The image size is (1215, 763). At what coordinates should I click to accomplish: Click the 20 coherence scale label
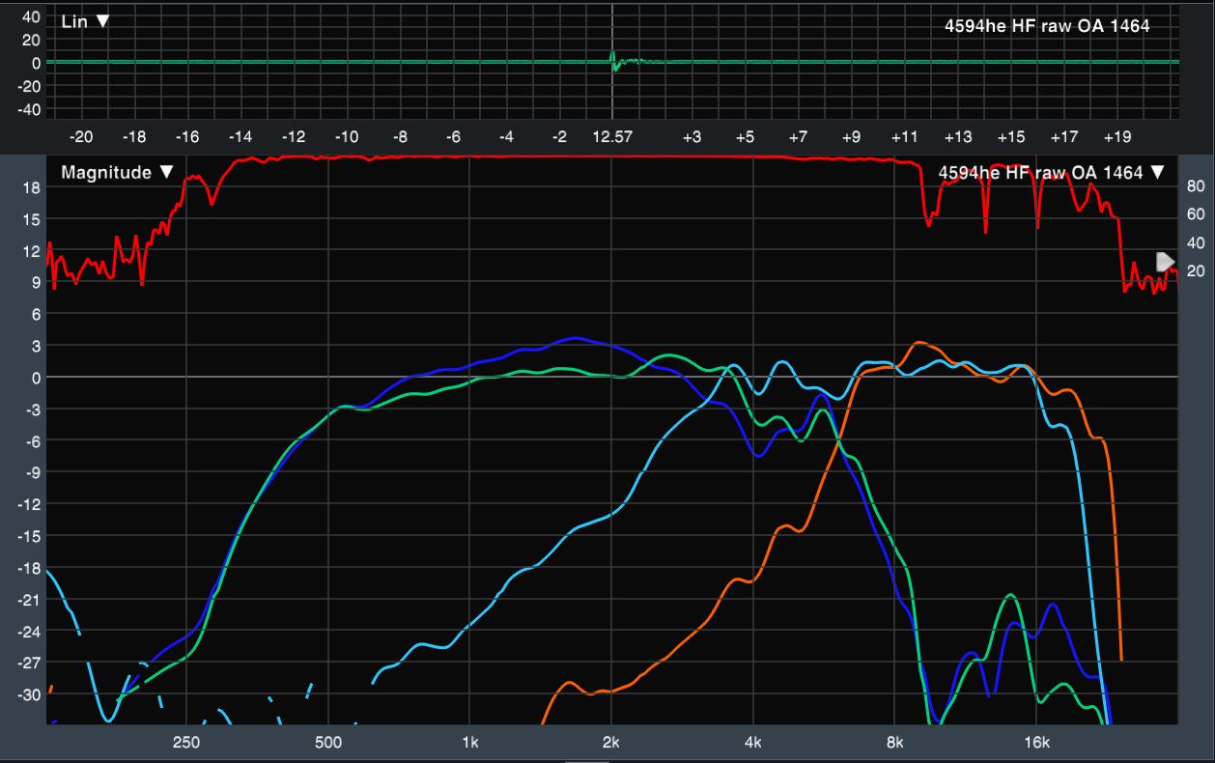(x=1195, y=270)
